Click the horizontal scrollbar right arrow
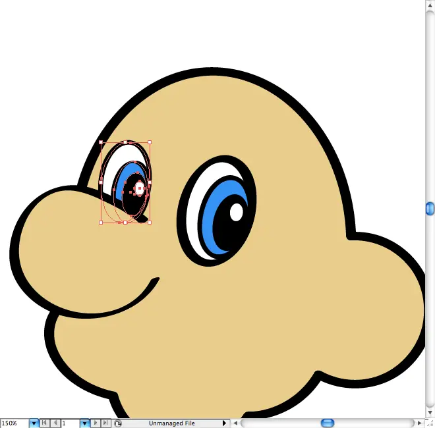 point(420,423)
